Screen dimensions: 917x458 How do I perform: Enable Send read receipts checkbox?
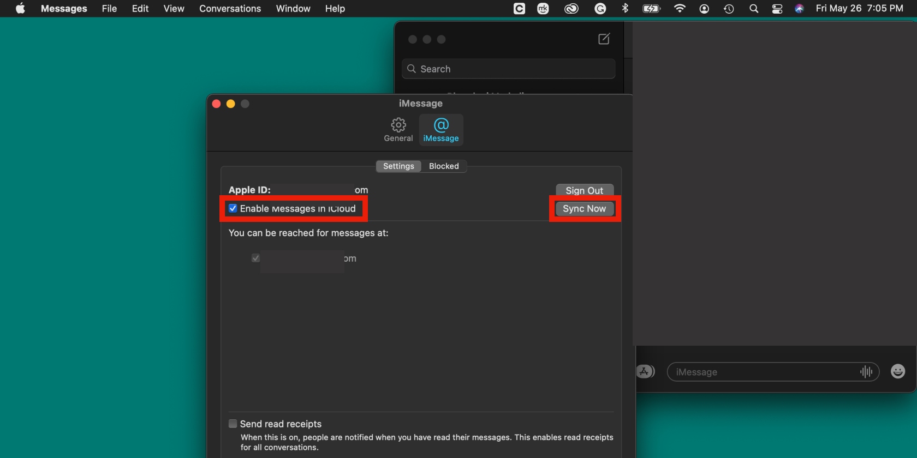click(x=233, y=424)
